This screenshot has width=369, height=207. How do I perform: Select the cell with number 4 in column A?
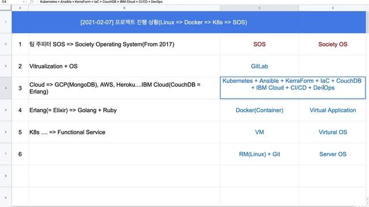pos(20,110)
